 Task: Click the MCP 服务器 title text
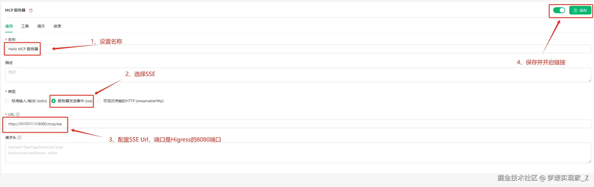coord(15,10)
